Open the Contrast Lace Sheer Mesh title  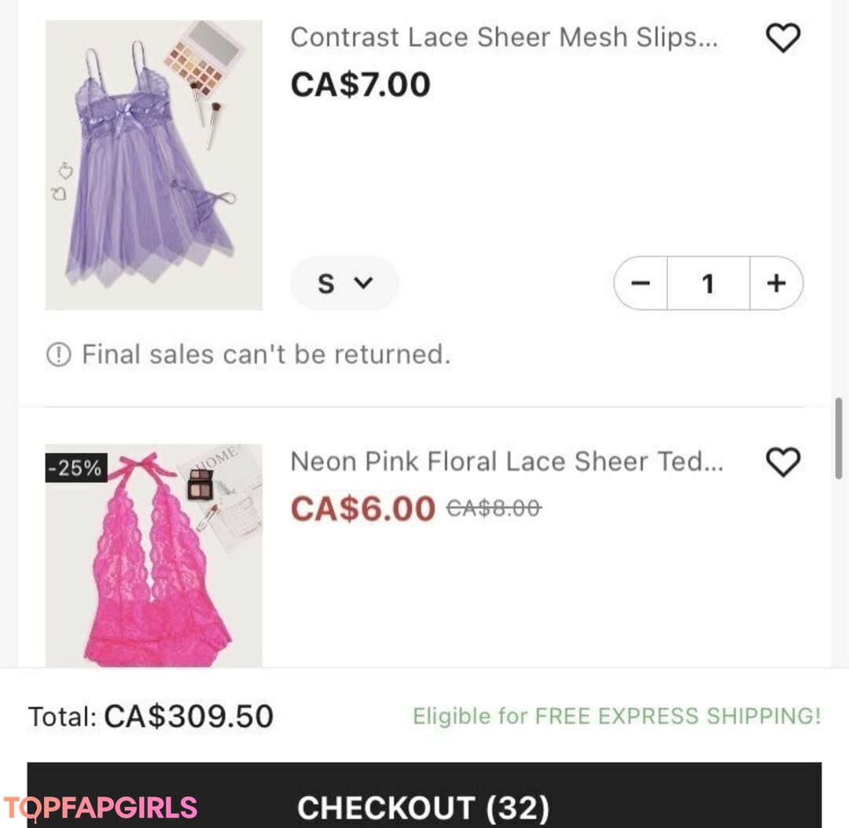(x=503, y=37)
